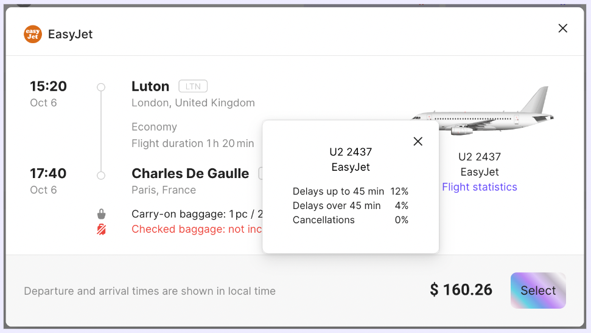This screenshot has width=591, height=333.
Task: Open the Flight statistics link
Action: pyautogui.click(x=480, y=187)
